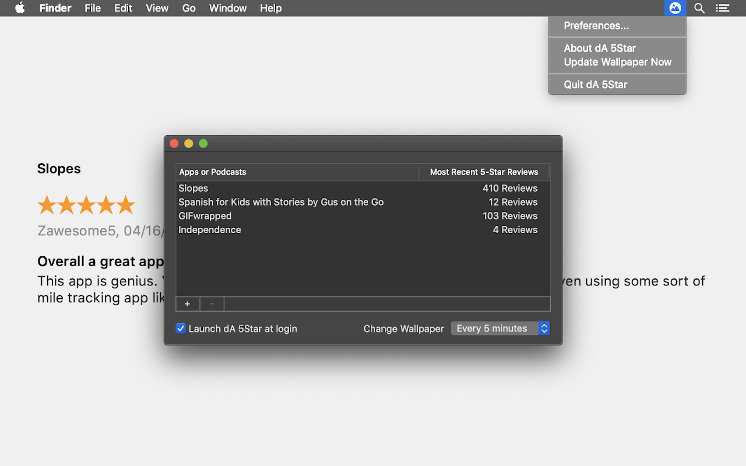The height and width of the screenshot is (466, 746).
Task: Click the minus button to remove an app
Action: 212,304
